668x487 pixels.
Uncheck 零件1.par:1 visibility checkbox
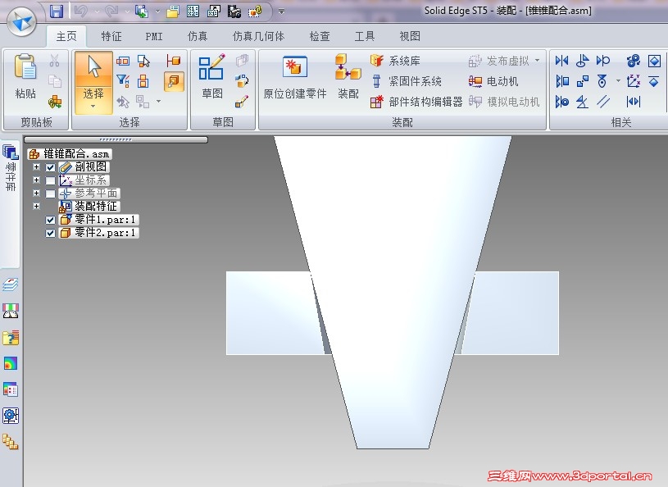pyautogui.click(x=50, y=220)
